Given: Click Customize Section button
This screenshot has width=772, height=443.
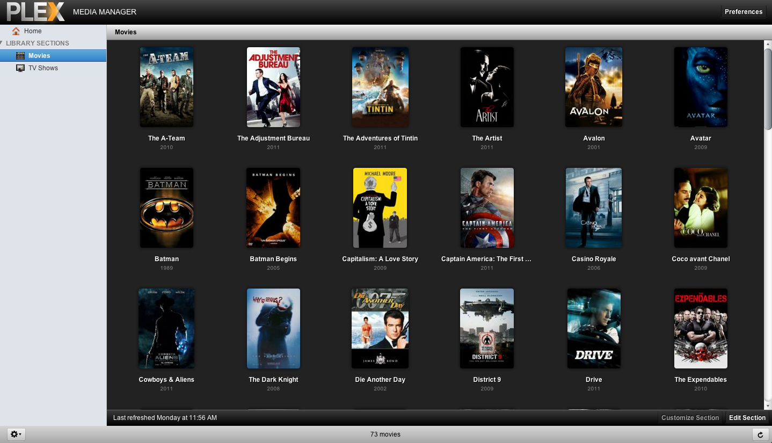Looking at the screenshot, I should [690, 418].
